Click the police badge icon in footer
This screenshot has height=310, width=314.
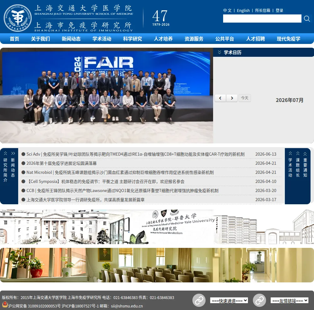[5, 305]
